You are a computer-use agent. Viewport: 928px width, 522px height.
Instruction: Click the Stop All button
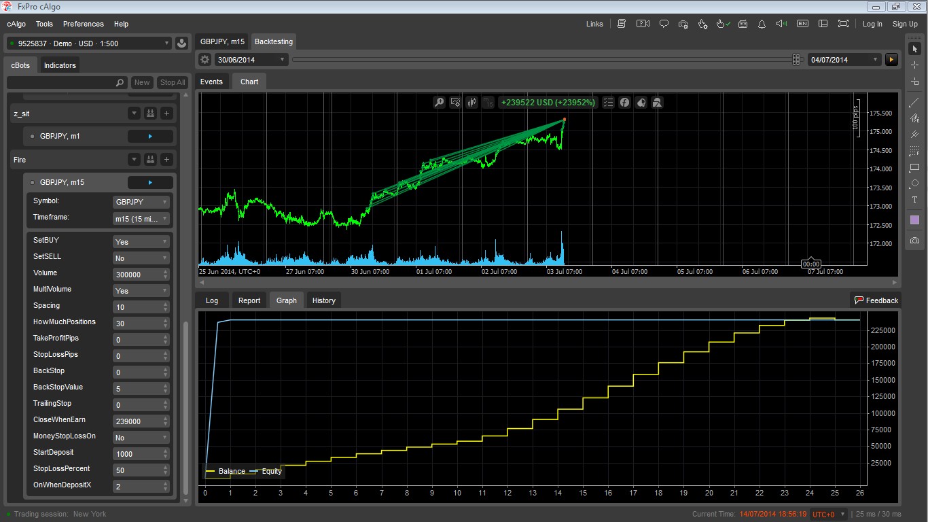click(x=173, y=82)
